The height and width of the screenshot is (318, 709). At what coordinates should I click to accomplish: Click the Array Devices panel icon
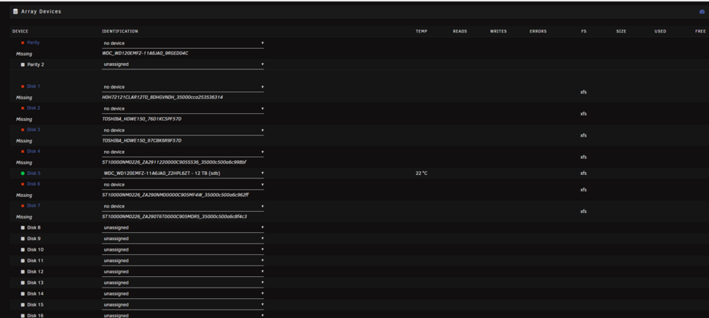(16, 11)
